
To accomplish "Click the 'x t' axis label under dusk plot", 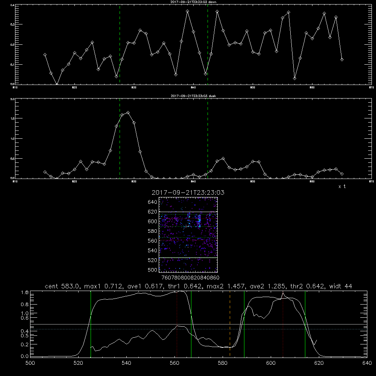I will (342, 186).
